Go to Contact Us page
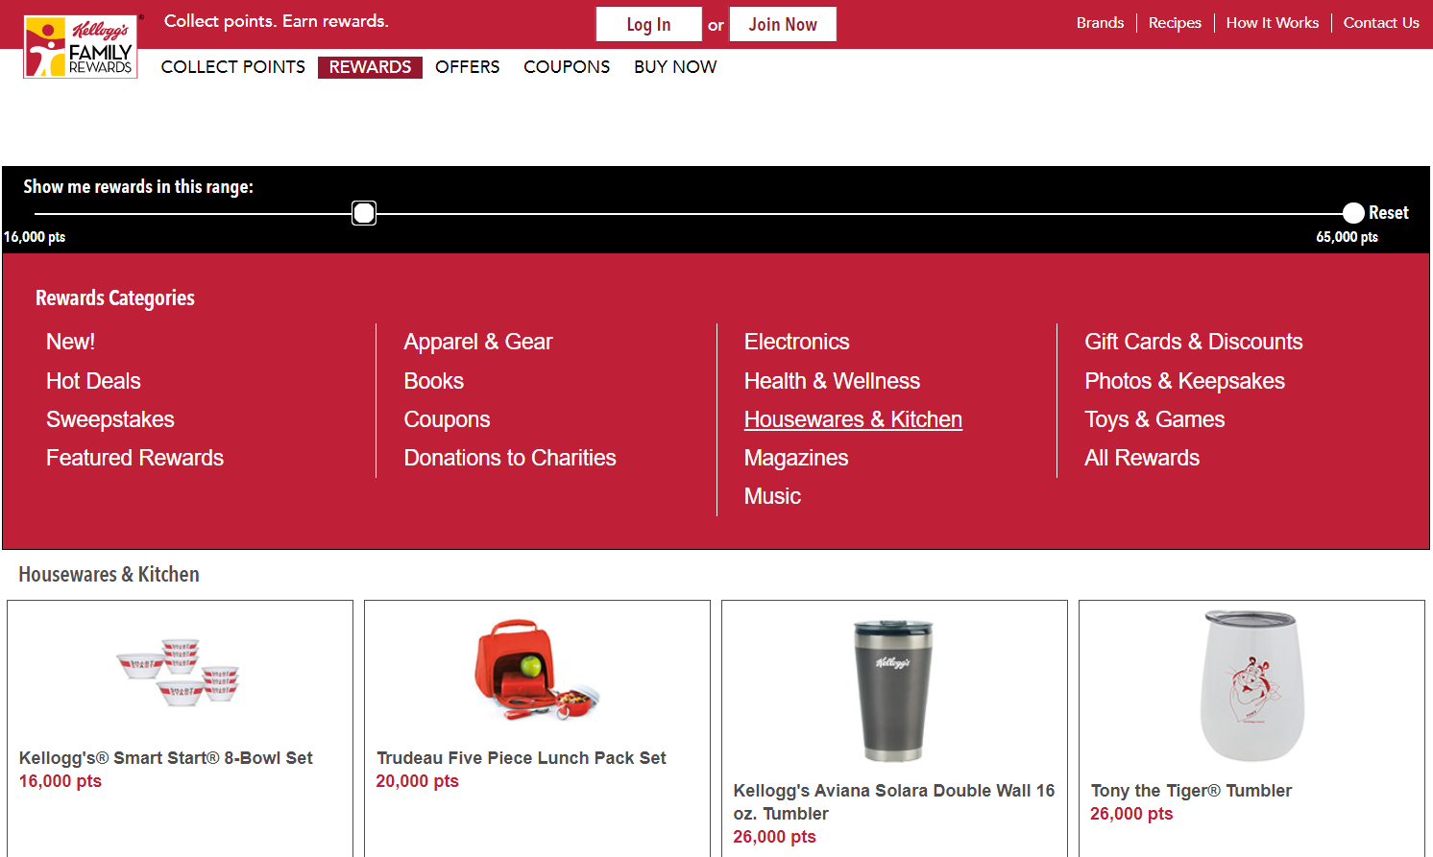The image size is (1433, 857). tap(1381, 22)
